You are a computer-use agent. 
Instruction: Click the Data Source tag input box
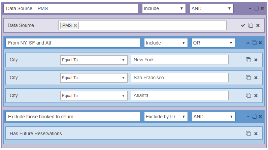pyautogui.click(x=142, y=26)
